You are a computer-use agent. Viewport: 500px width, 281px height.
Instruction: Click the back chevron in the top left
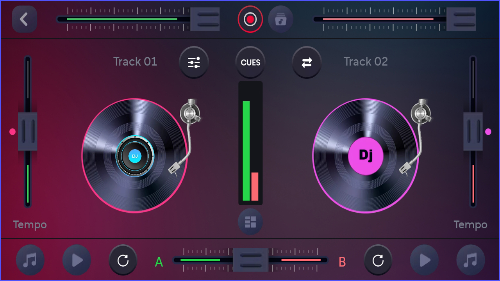click(24, 19)
